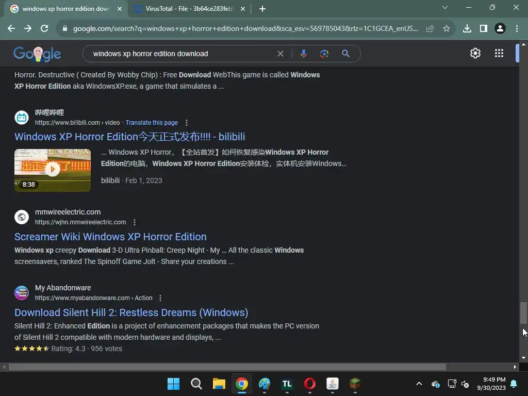This screenshot has width=528, height=396.
Task: Open File Explorer from taskbar
Action: pos(219,384)
